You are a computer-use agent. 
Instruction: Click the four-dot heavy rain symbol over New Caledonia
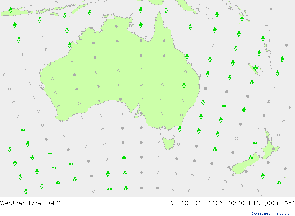255,68
